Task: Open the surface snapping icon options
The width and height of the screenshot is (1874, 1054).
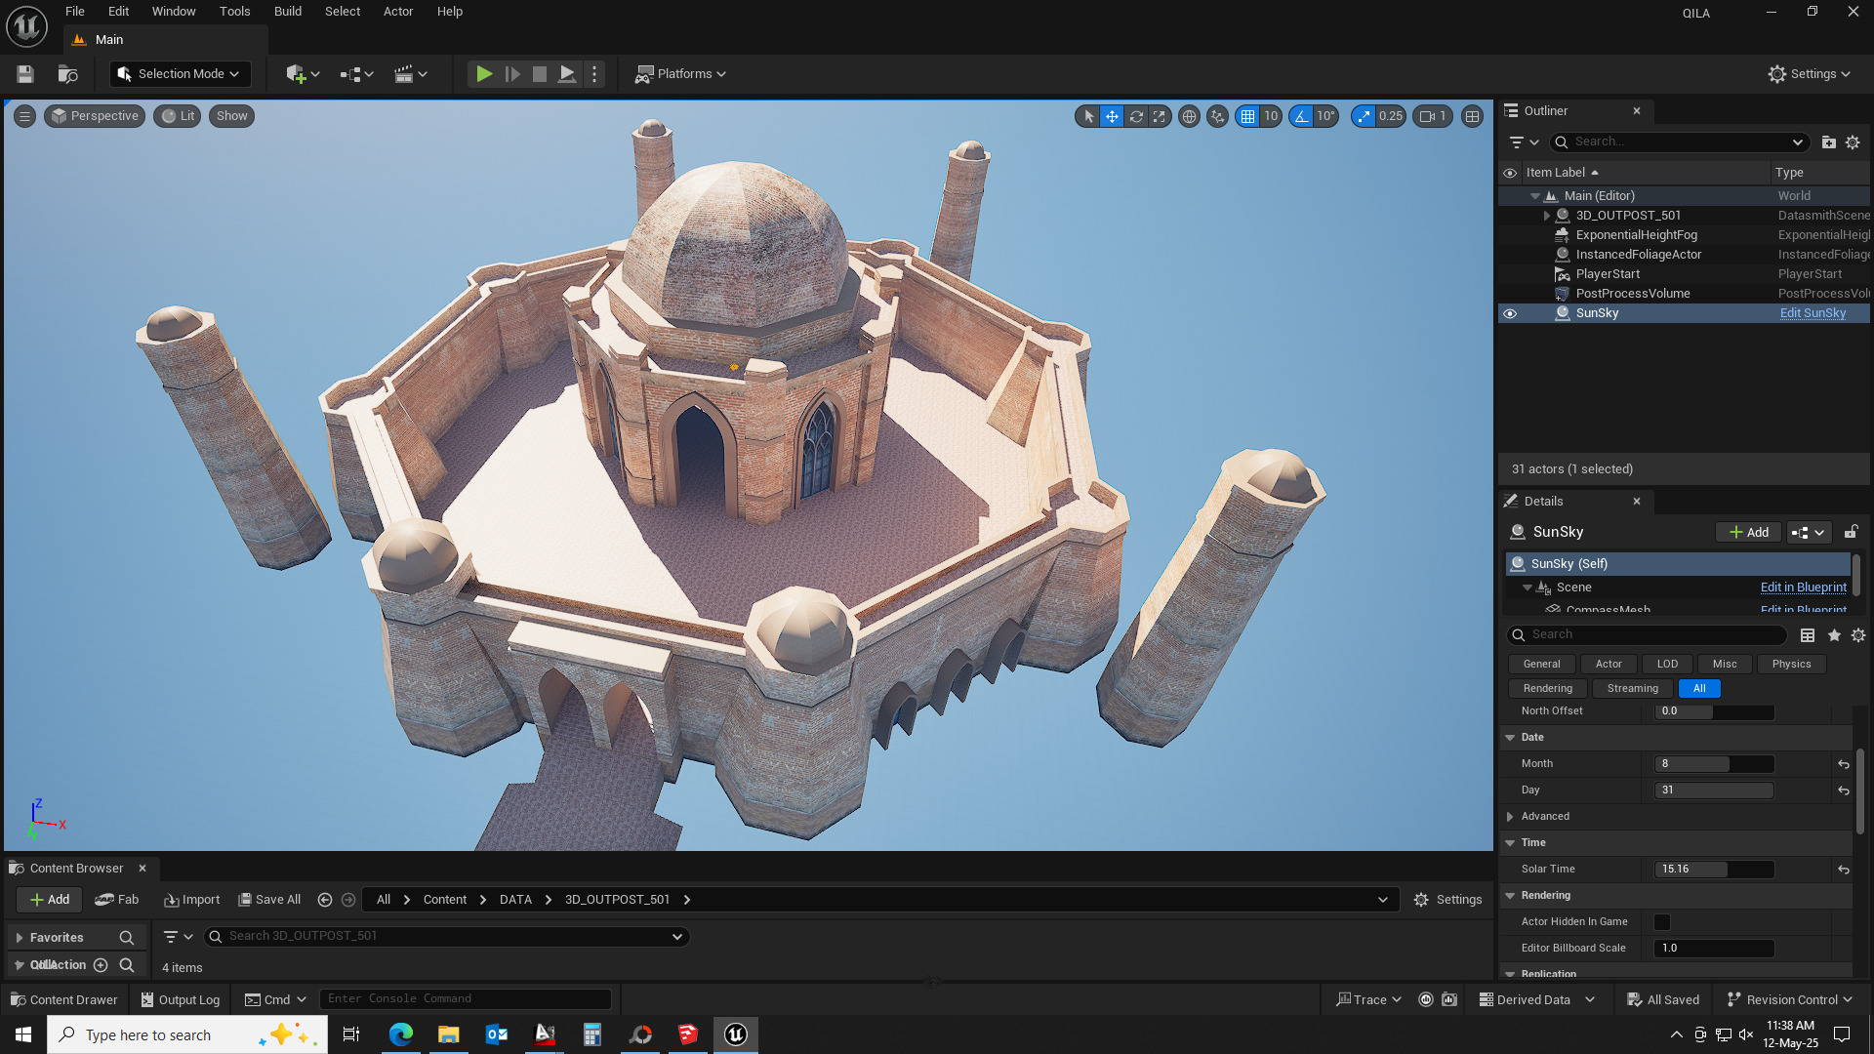Action: point(1217,116)
